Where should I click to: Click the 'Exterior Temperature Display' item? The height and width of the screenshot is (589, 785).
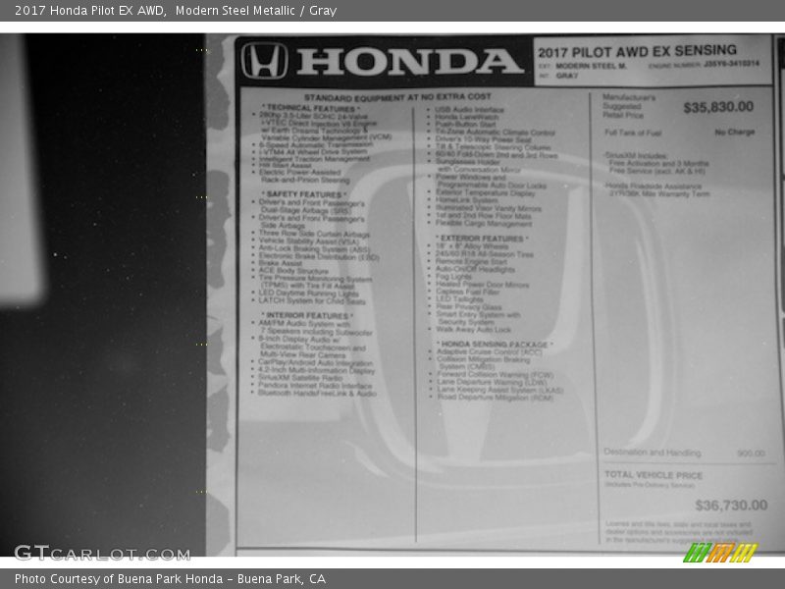pos(485,192)
